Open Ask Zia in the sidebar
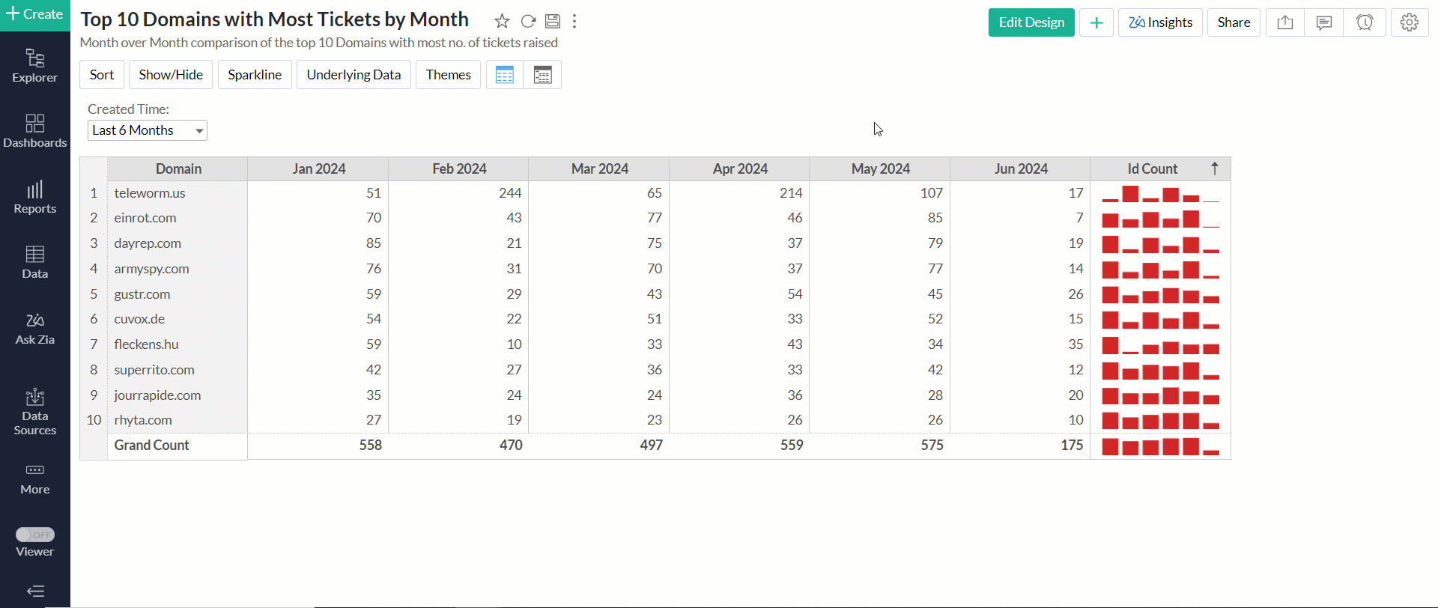The height and width of the screenshot is (608, 1438). pyautogui.click(x=35, y=329)
